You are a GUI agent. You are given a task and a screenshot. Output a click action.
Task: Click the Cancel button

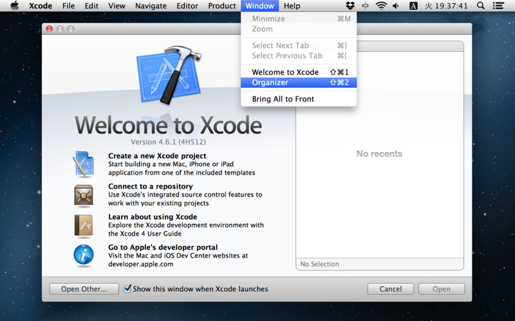pos(391,289)
